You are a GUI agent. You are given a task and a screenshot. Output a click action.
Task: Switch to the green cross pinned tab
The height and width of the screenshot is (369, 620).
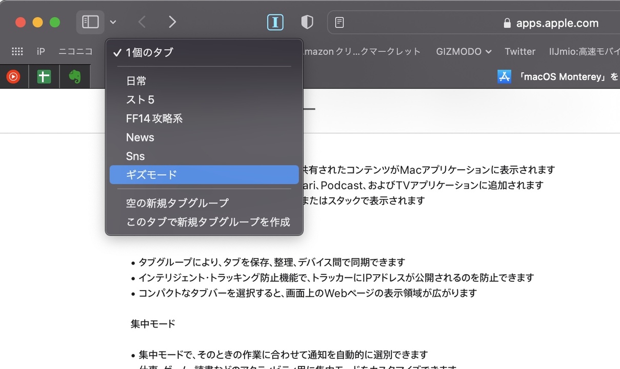[x=44, y=77]
